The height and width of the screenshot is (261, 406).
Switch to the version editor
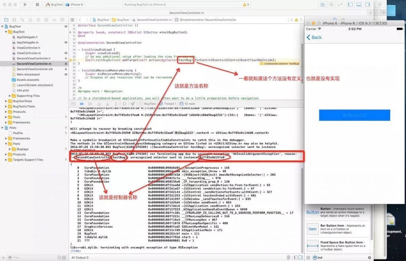pos(340,4)
